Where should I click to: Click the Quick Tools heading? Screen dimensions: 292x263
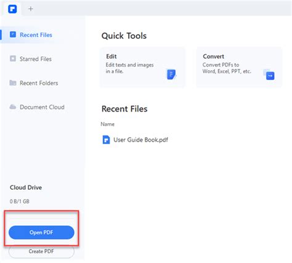click(124, 36)
